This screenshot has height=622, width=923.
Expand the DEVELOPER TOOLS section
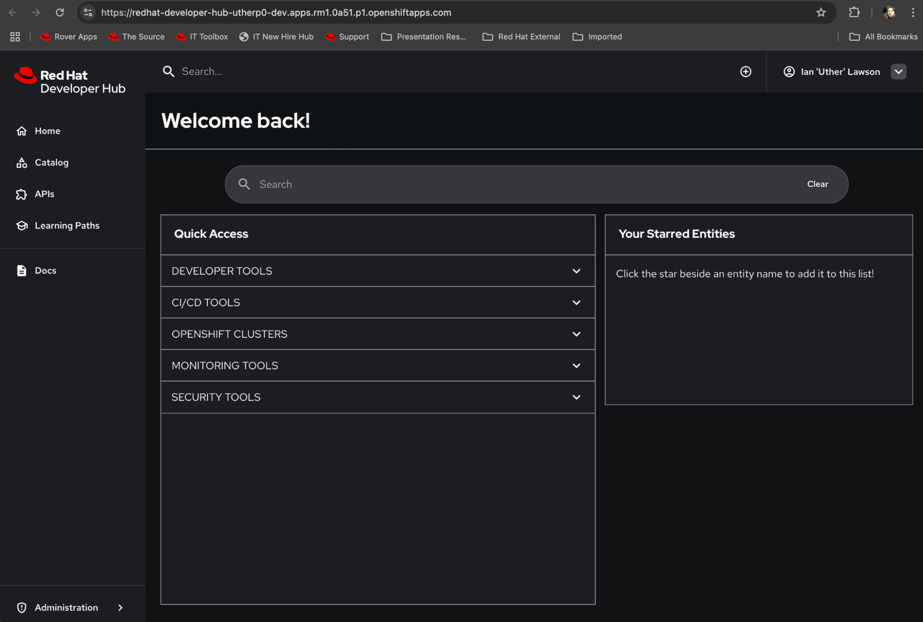pyautogui.click(x=576, y=271)
